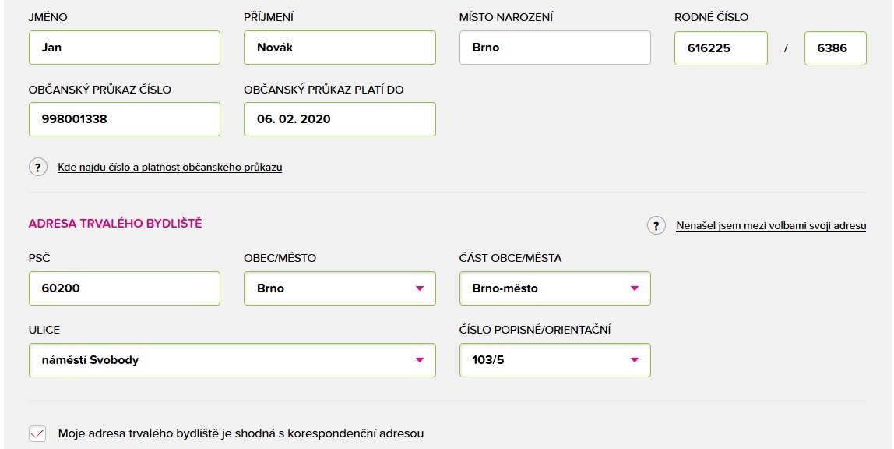Viewport: 894px width, 449px height.
Task: Click the first Rodné číslo field 616225
Action: (720, 48)
